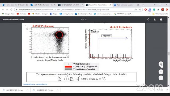Open first downloaded IMG_20200729 jpg file
Image resolution: width=170 pixels, height=96 pixels.
click(x=13, y=90)
